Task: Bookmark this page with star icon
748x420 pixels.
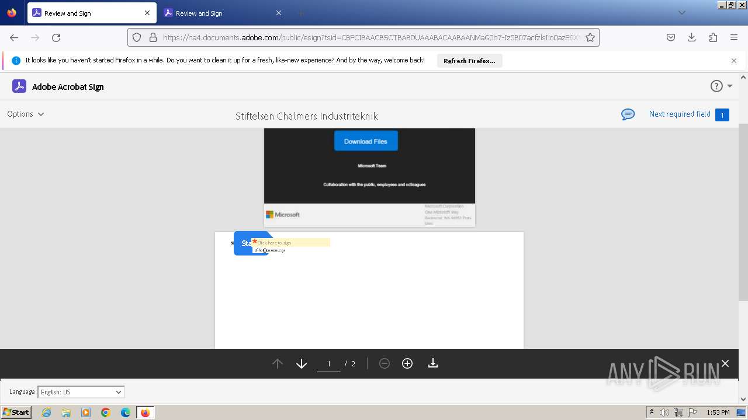Action: (x=590, y=37)
